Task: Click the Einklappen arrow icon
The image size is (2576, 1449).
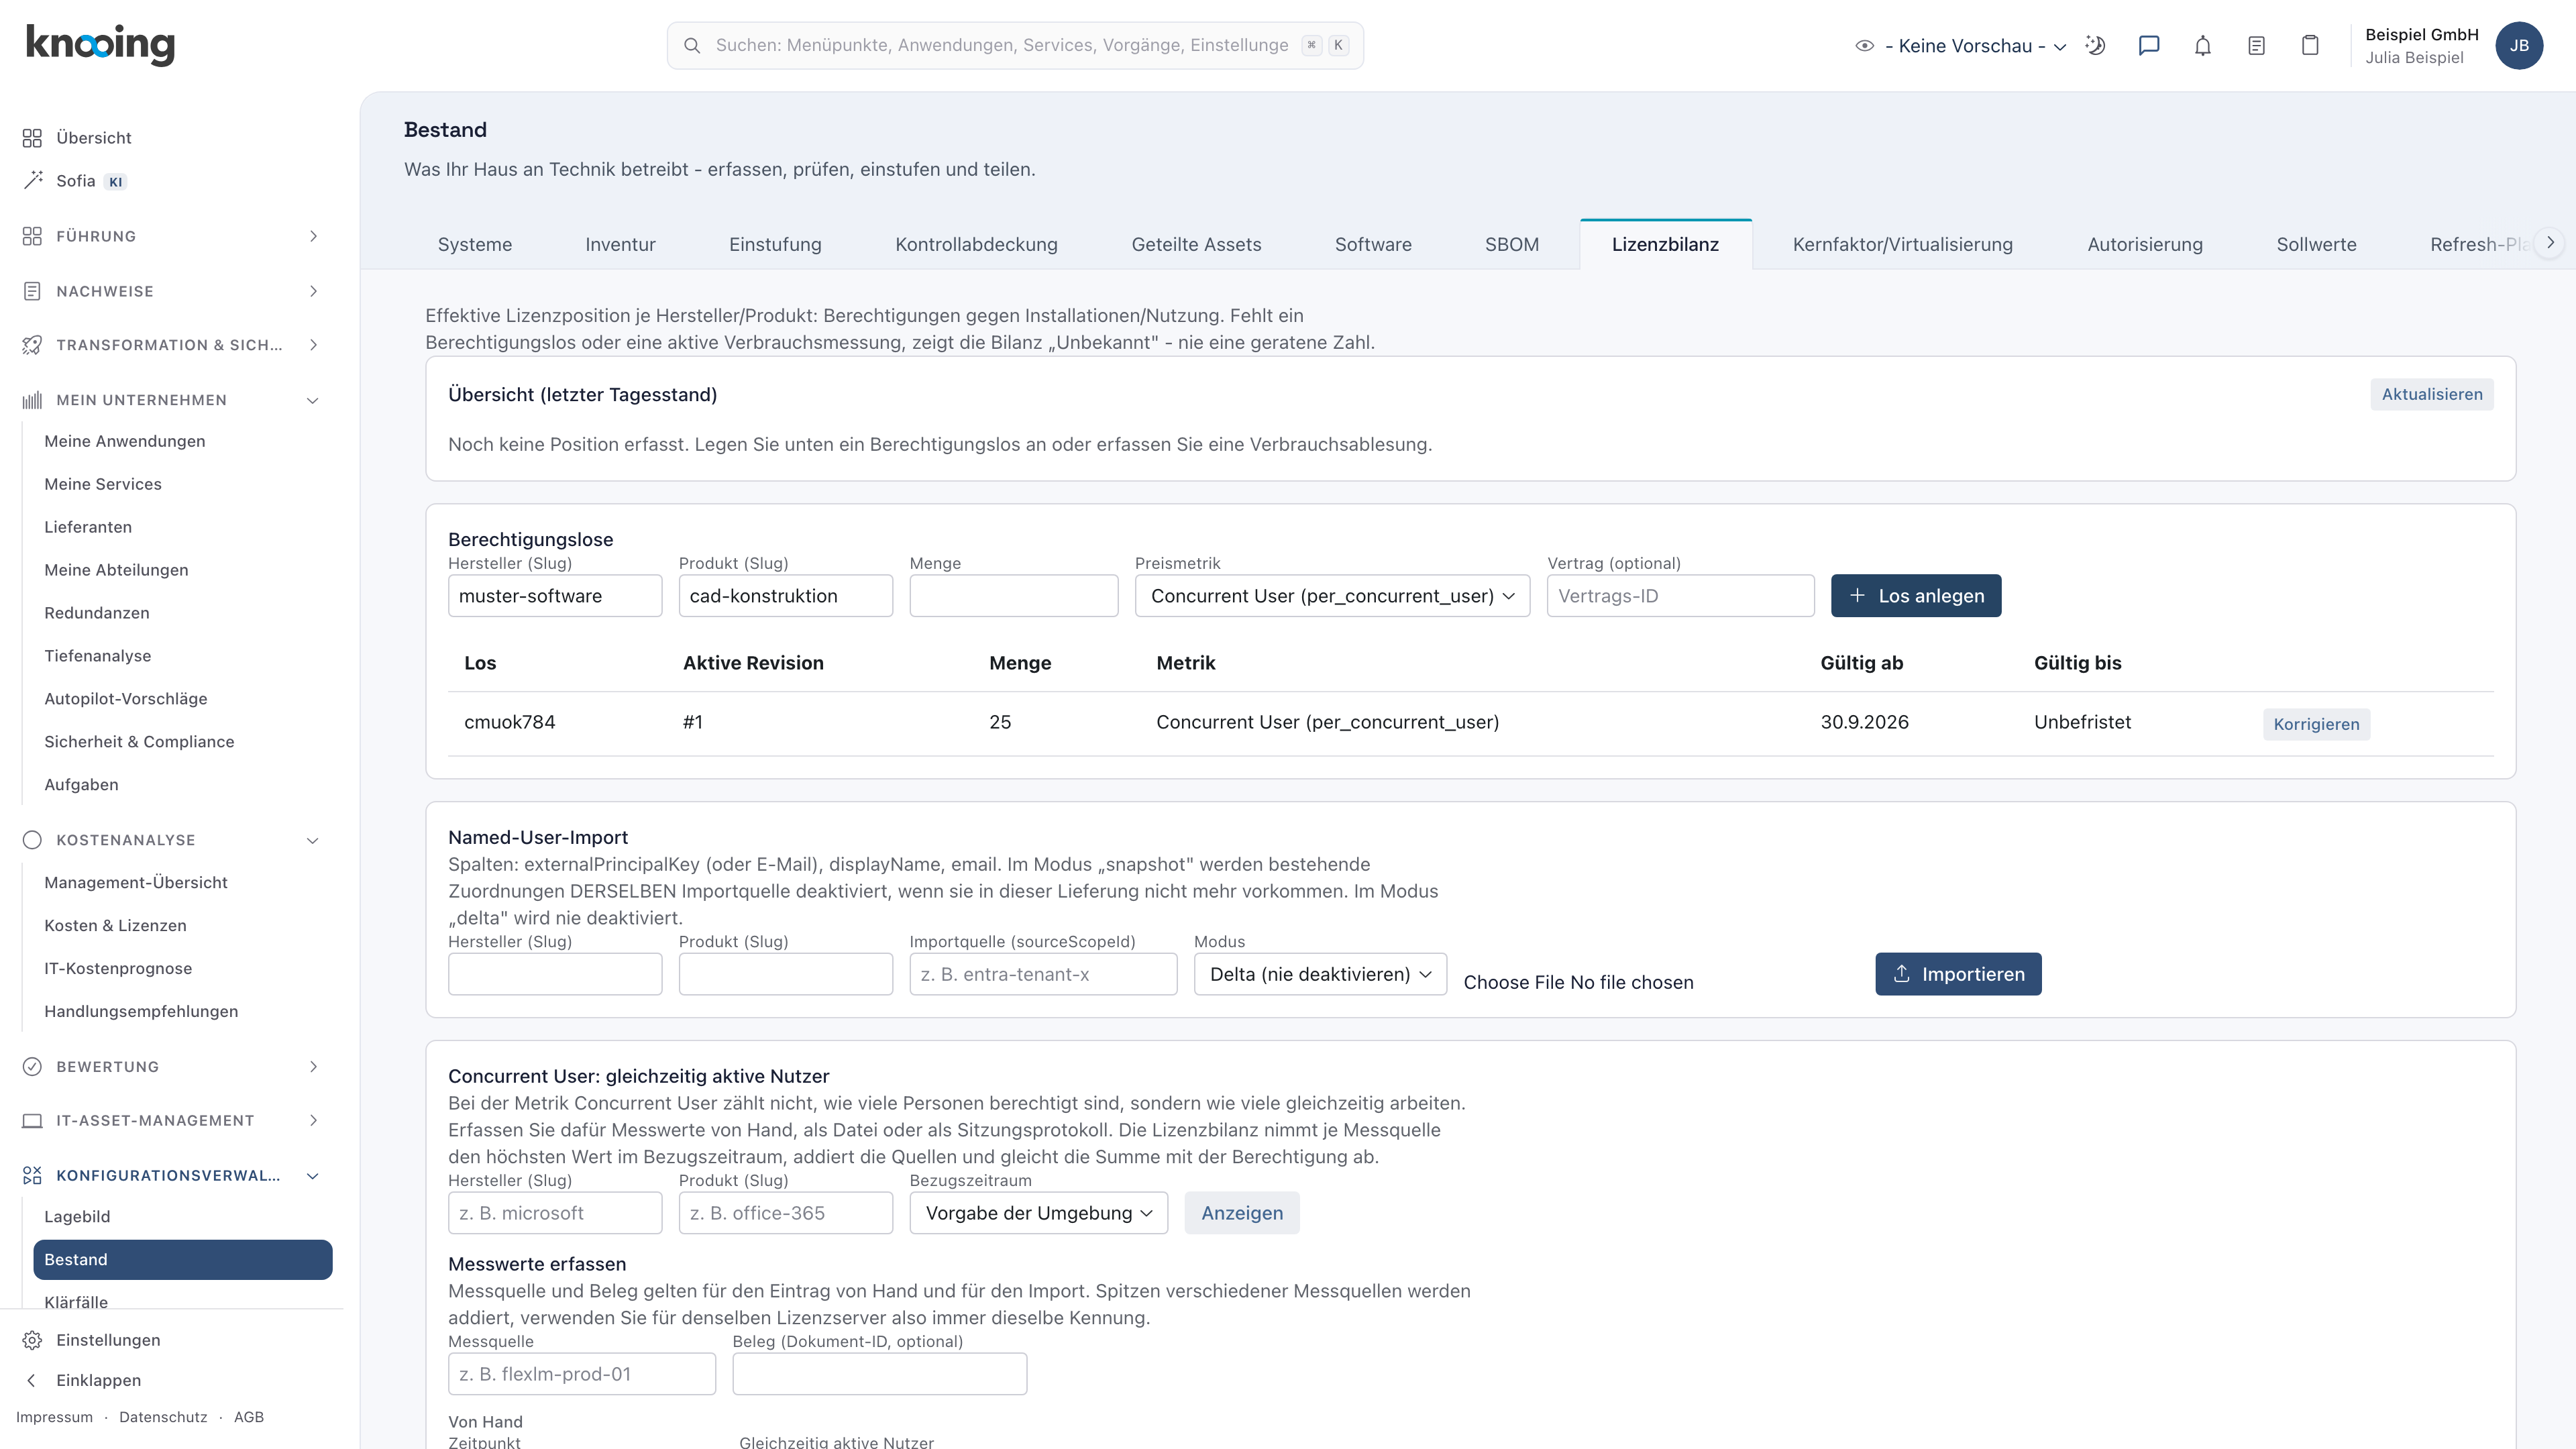Action: click(32, 1380)
